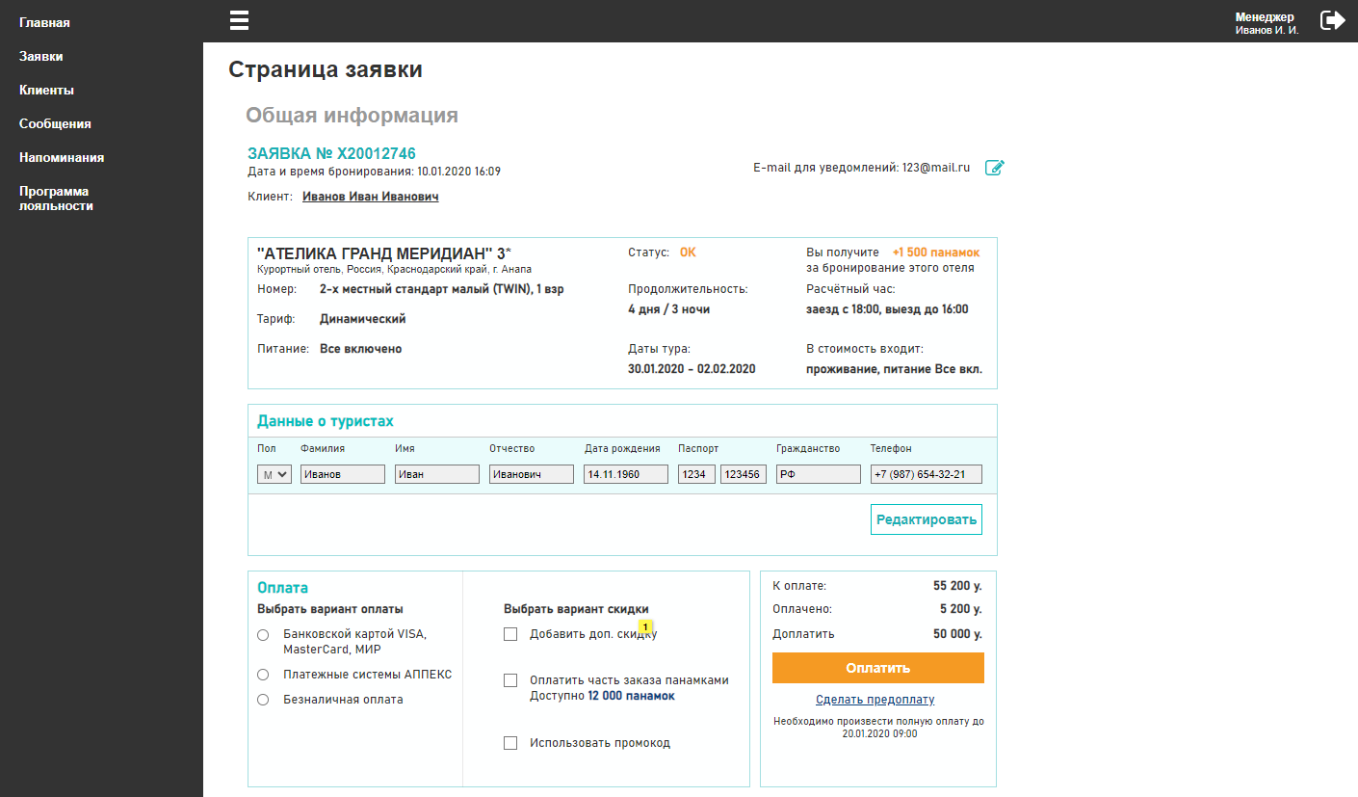Screen dimensions: 1358x797
Task: Select Платежные системы АППЕКС radio button
Action: coord(263,675)
